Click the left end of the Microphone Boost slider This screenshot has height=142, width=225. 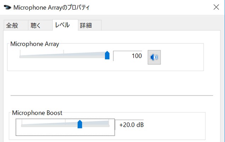[22, 125]
